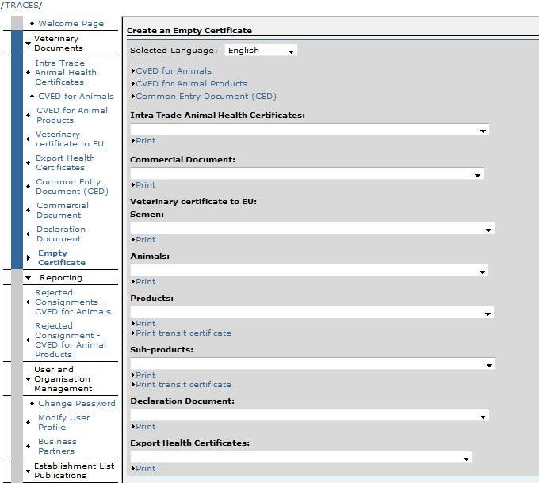Image resolution: width=539 pixels, height=483 pixels.
Task: Open Rejected Consignment - CVED for Animal Products
Action: click(x=71, y=340)
